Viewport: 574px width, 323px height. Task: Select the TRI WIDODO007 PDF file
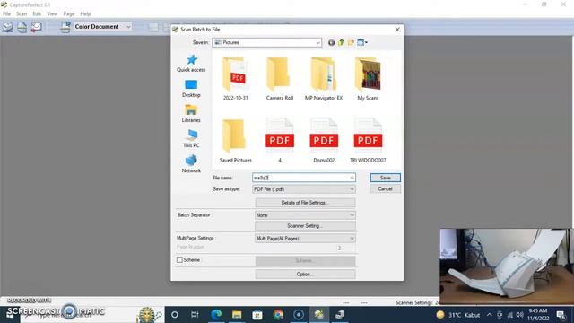tap(368, 141)
